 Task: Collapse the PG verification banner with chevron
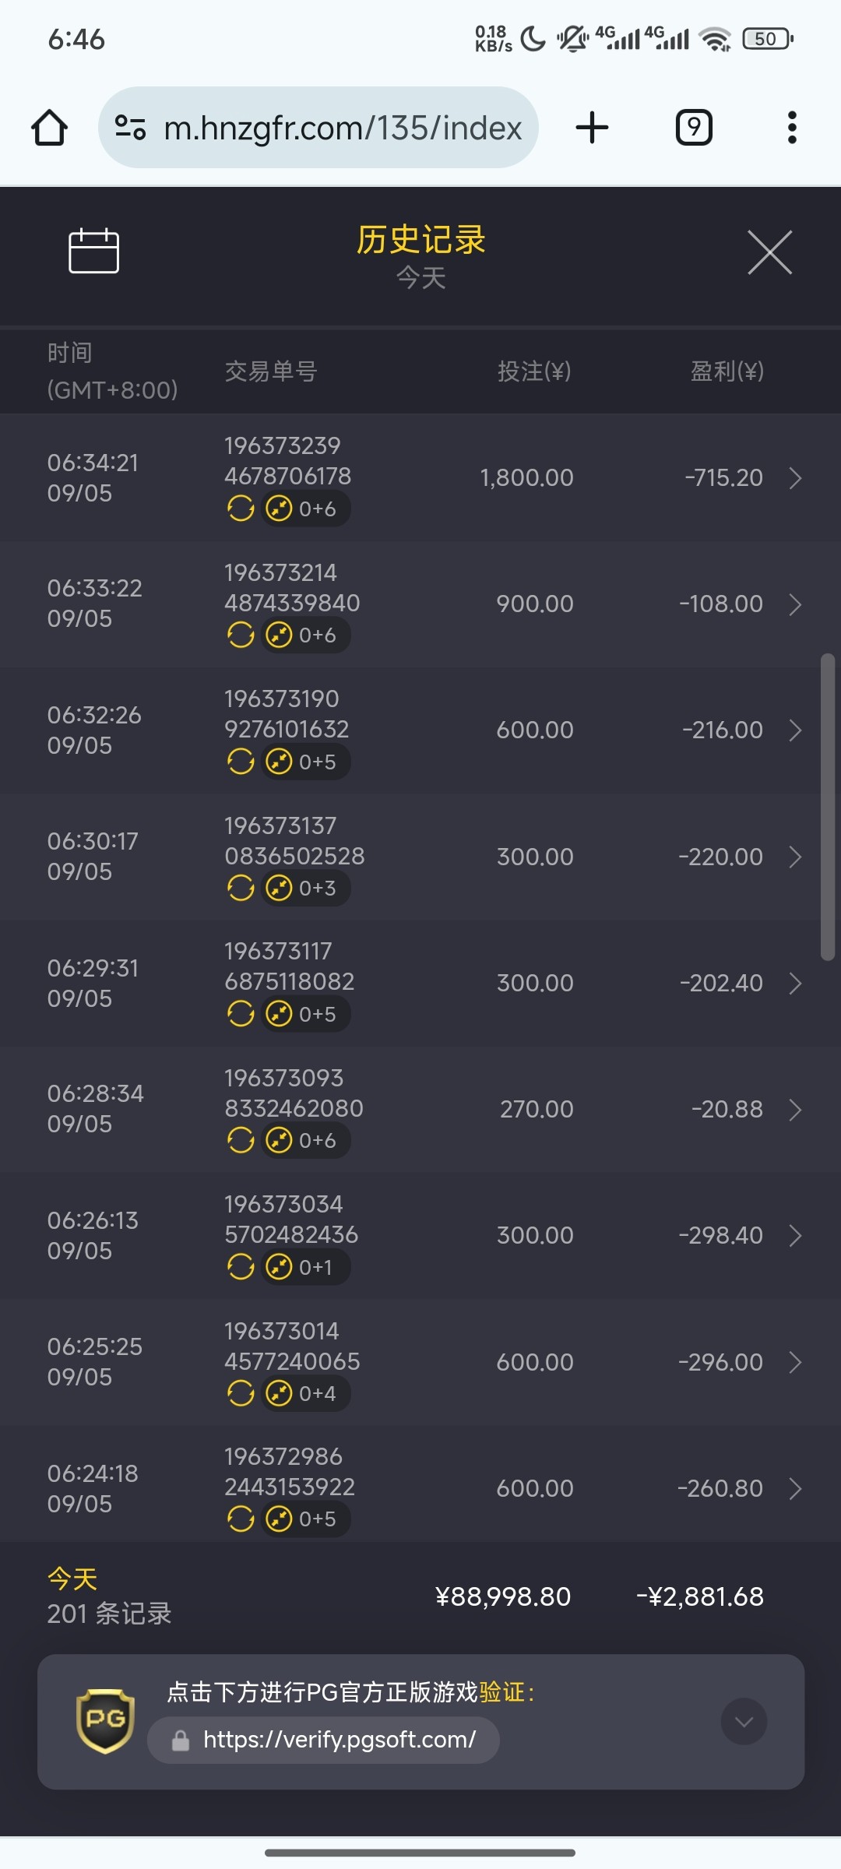(x=744, y=1721)
